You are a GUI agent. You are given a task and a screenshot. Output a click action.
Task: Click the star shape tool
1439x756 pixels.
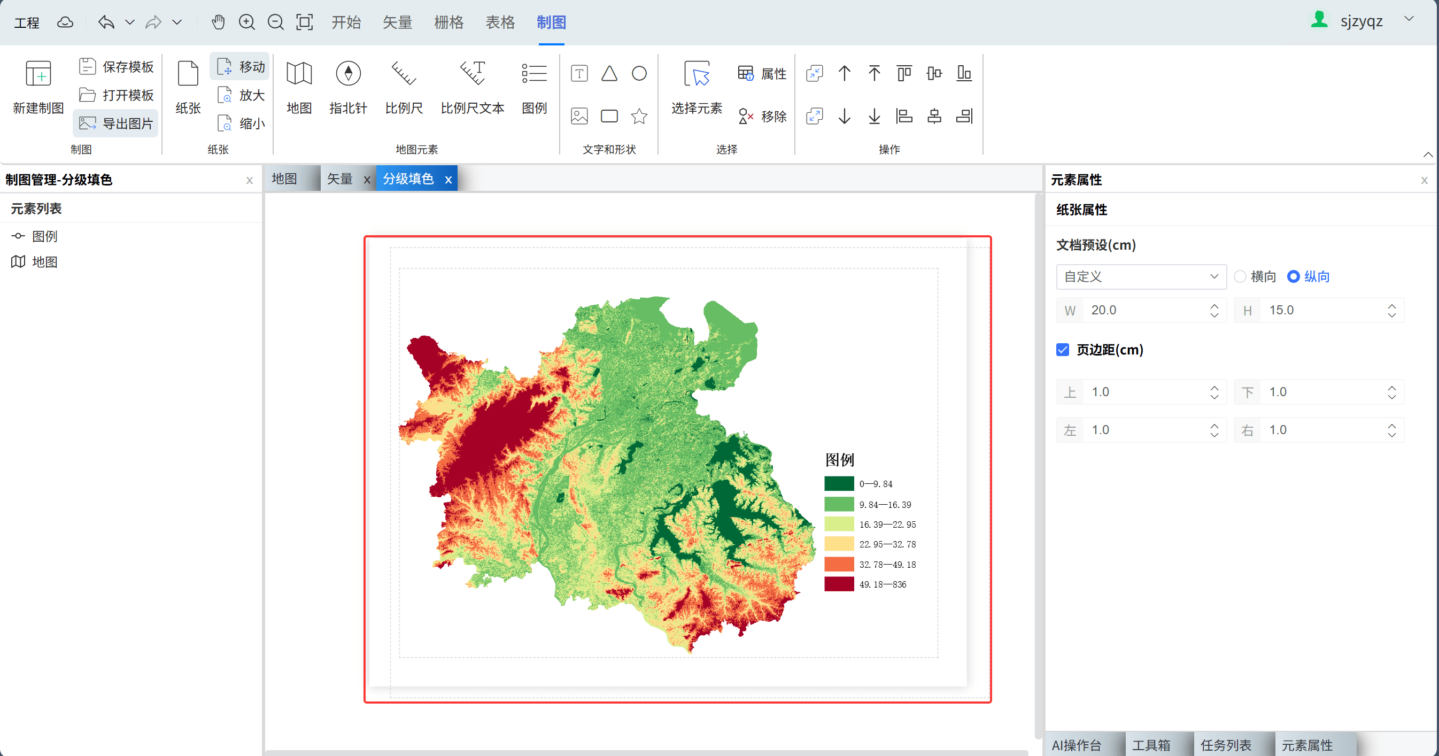(638, 116)
